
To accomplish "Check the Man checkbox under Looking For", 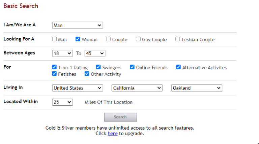I will tap(54, 39).
